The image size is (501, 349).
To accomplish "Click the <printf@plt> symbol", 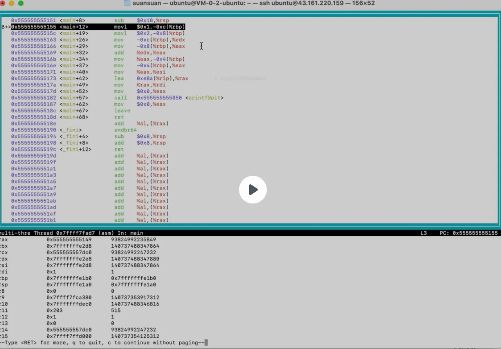I will (x=204, y=98).
